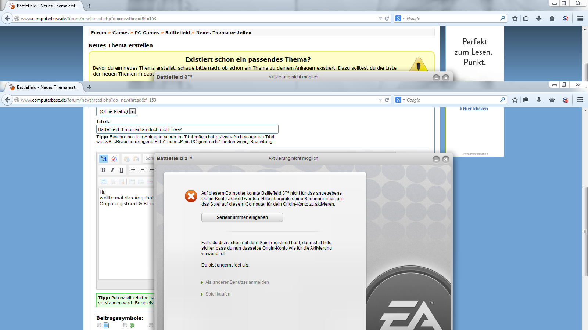Click the Spiel kaufen link
Image resolution: width=588 pixels, height=330 pixels.
(218, 294)
